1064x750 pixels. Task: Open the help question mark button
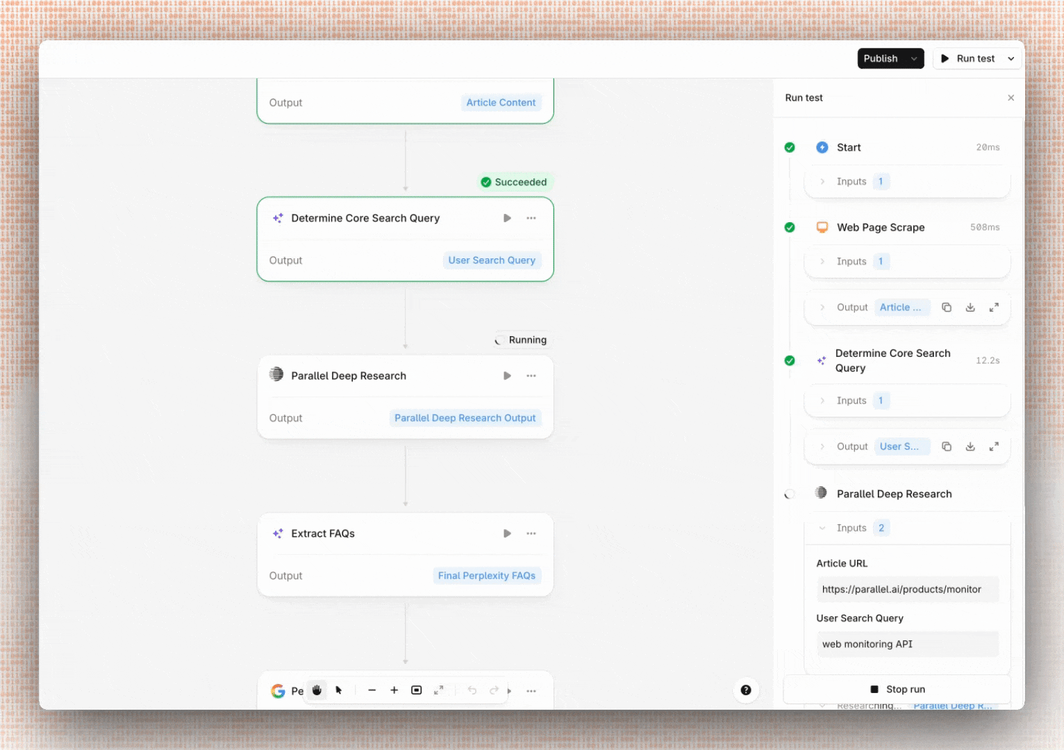(x=747, y=690)
